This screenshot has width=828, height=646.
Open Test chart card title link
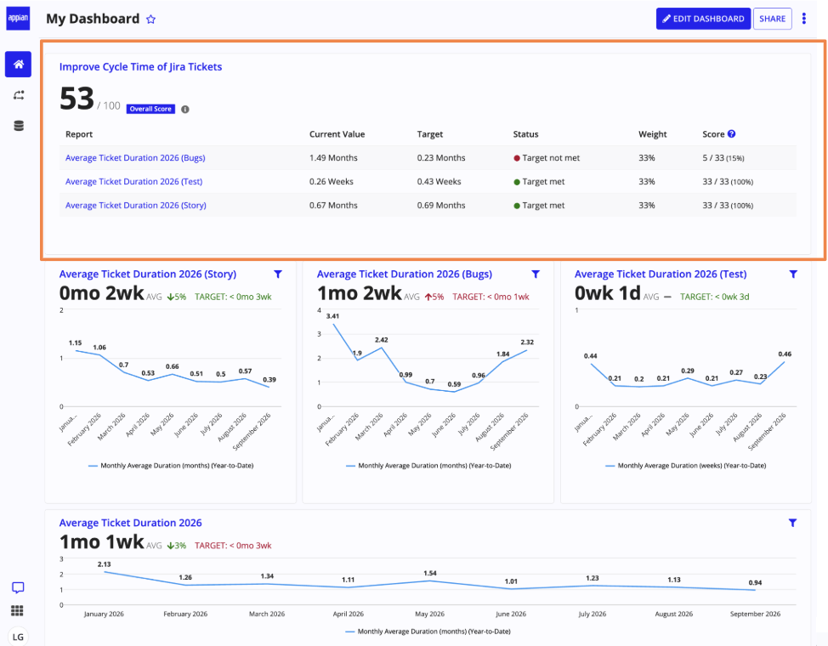pos(661,275)
